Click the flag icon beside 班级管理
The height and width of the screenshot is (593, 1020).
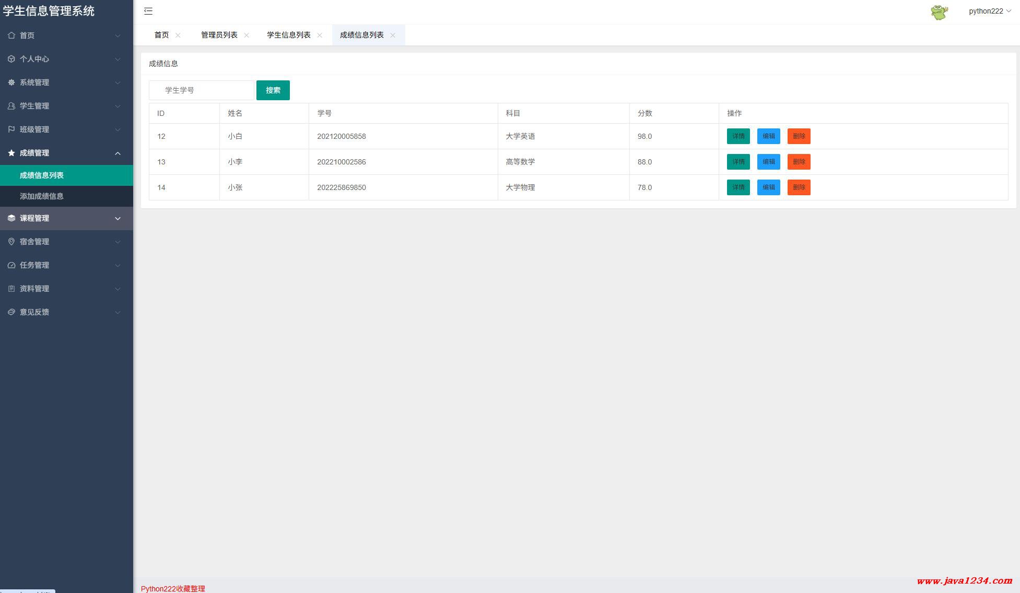11,129
